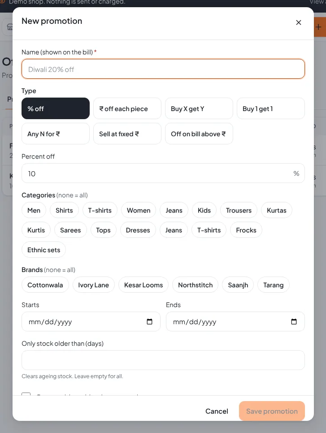Click the Ends date field
This screenshot has width=326, height=433.
pyautogui.click(x=235, y=321)
